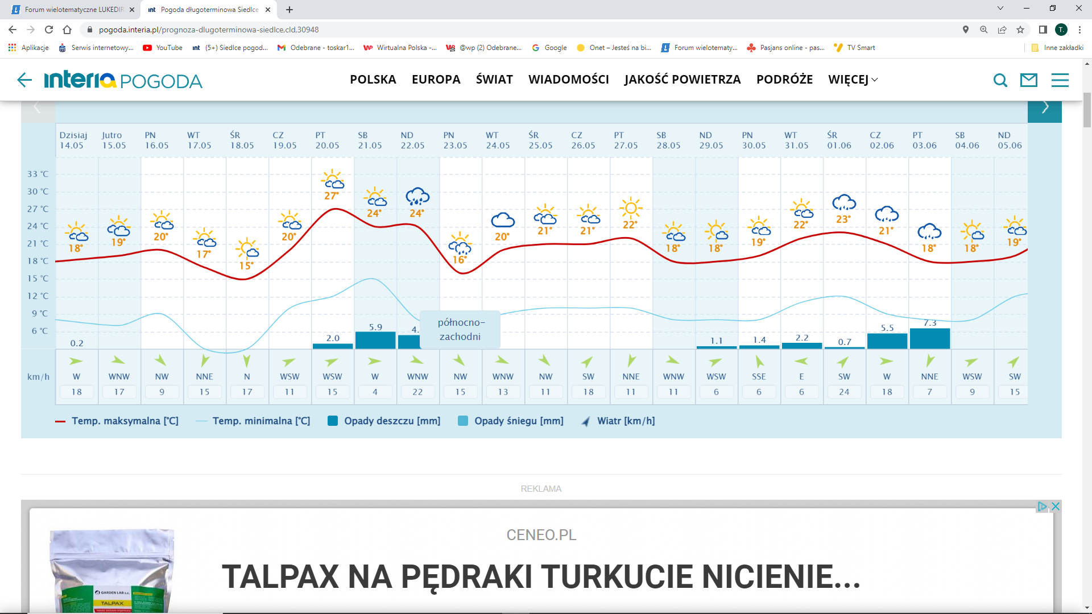Image resolution: width=1092 pixels, height=614 pixels.
Task: Click the TALPAX ad headline
Action: (541, 576)
